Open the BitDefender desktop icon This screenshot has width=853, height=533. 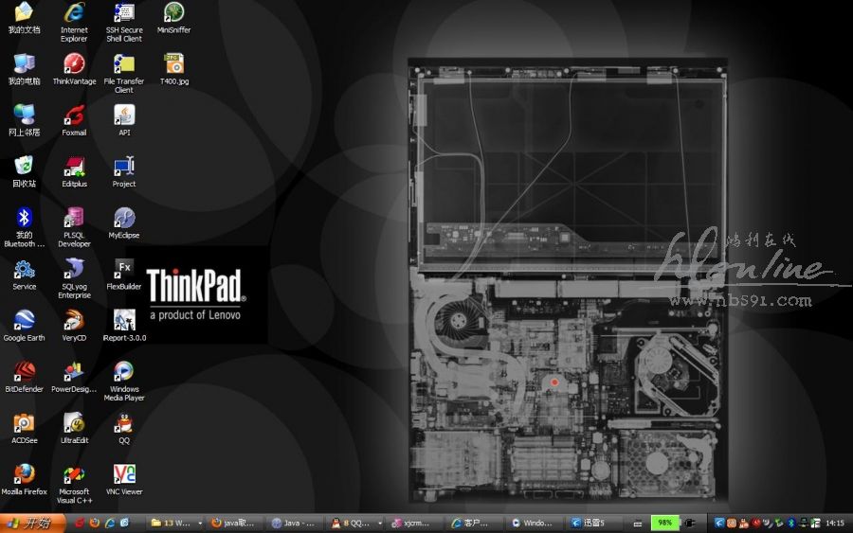click(24, 373)
